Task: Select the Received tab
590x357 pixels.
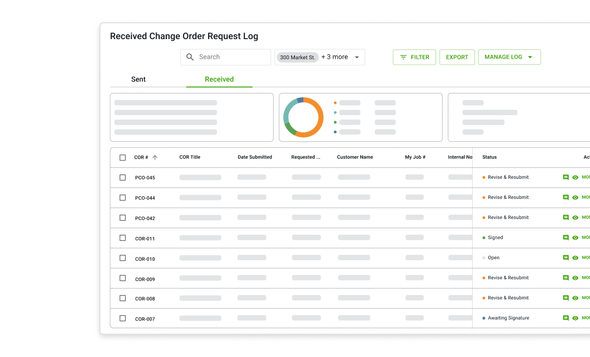Action: point(219,79)
